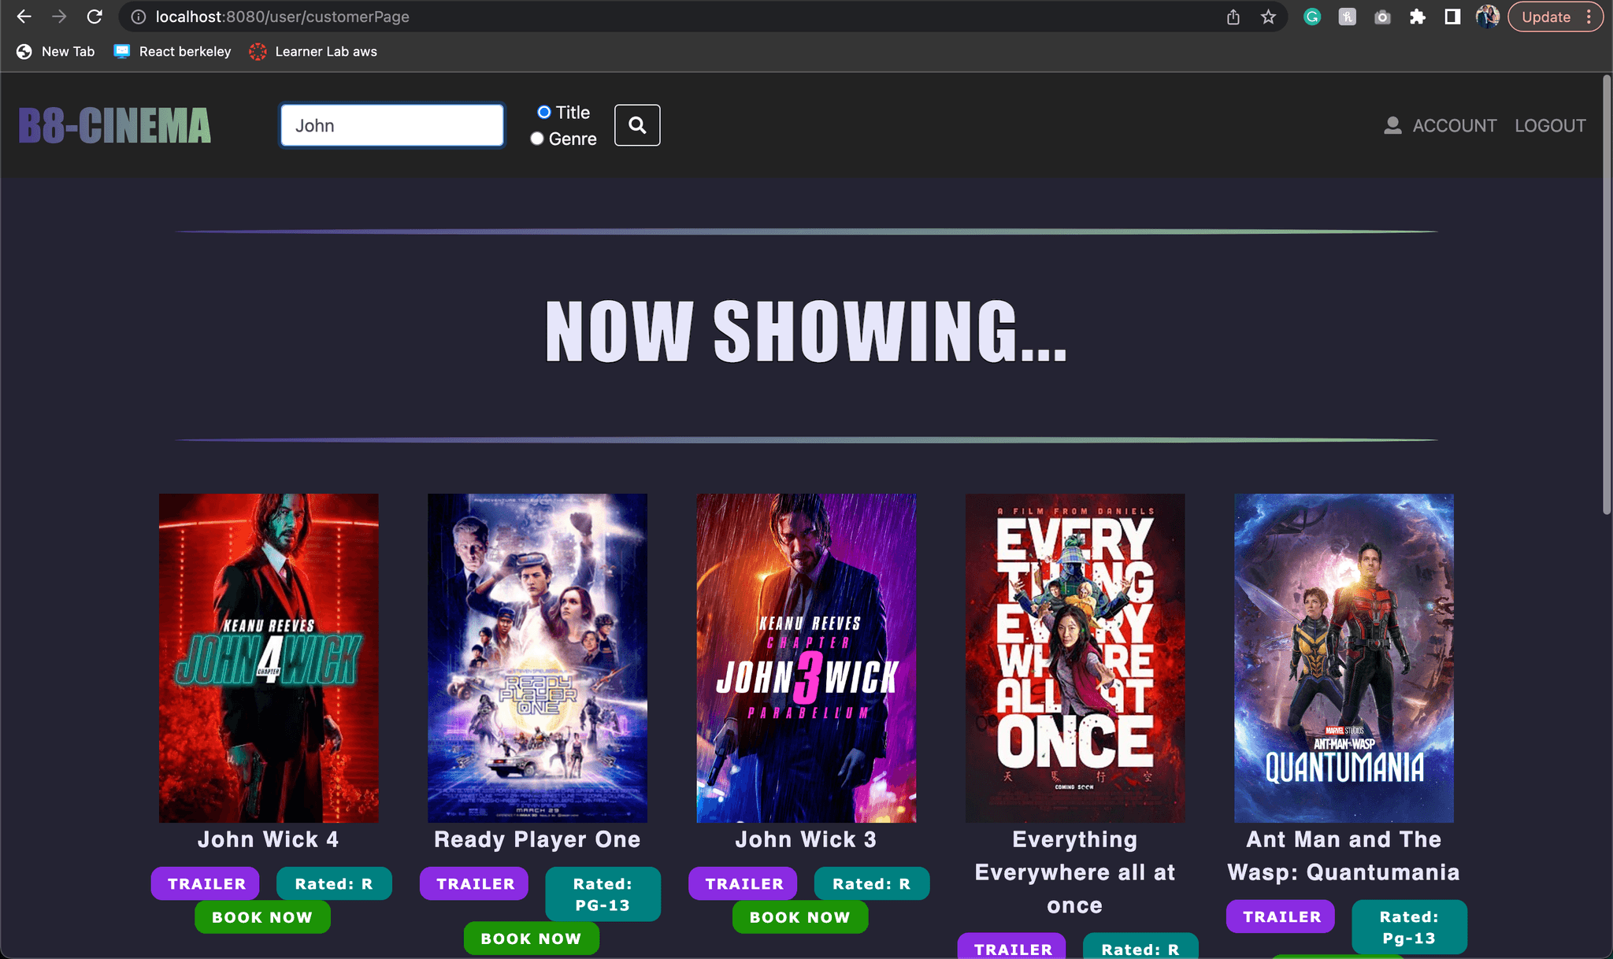Click the Update button in Chrome
This screenshot has width=1613, height=959.
(x=1546, y=17)
